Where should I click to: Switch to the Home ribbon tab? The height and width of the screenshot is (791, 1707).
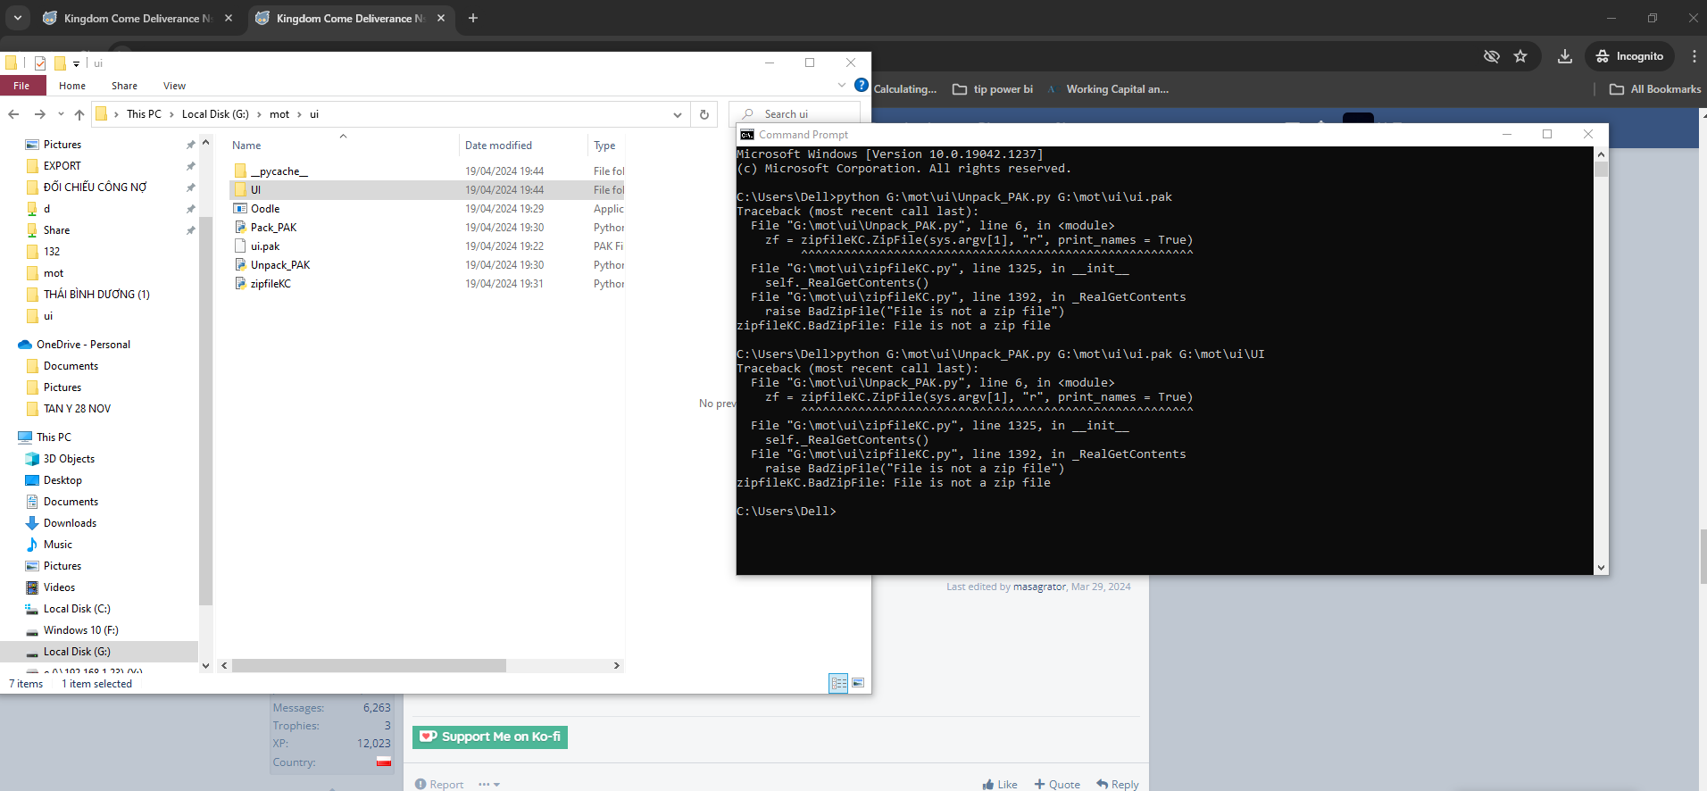click(x=72, y=86)
